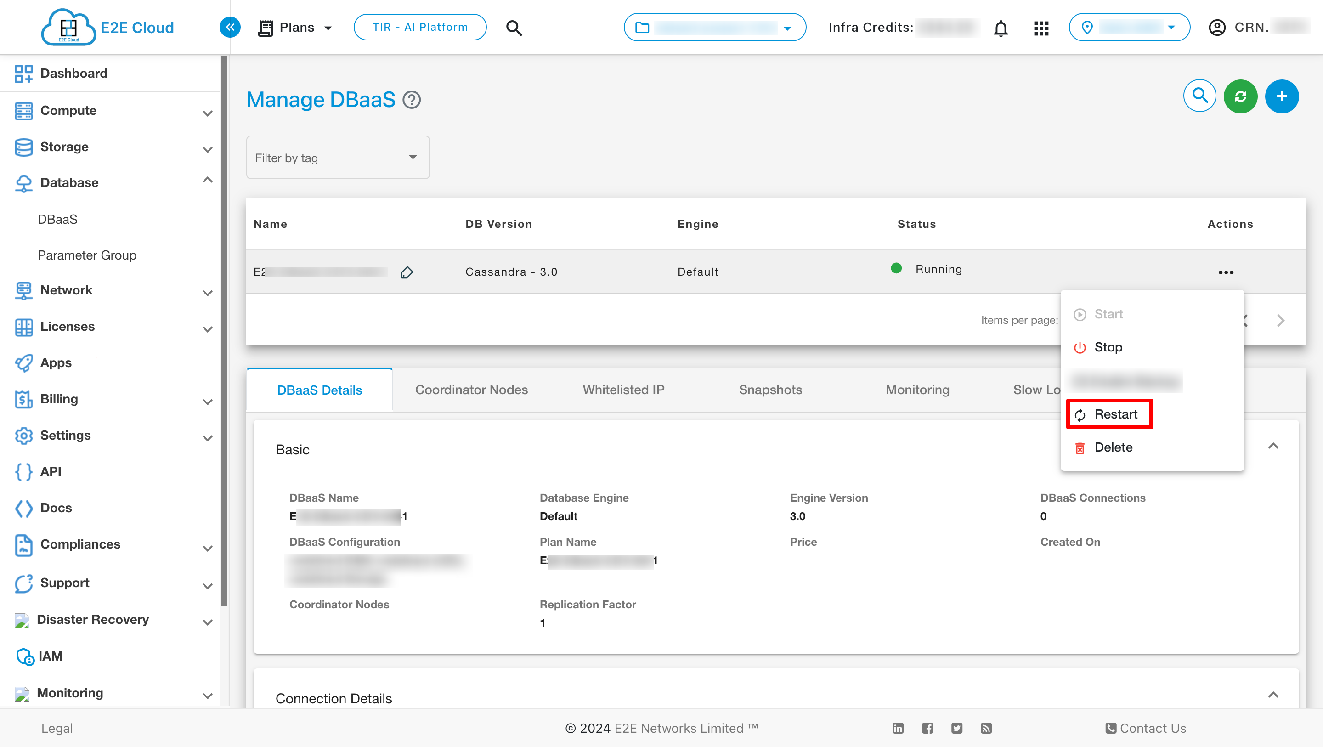Switch to the Whitelisted IP tab
Screen dimensions: 1323x747
click(x=623, y=390)
